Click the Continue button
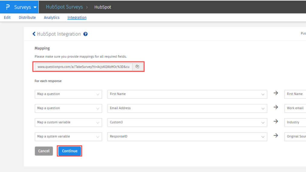 tap(70, 151)
